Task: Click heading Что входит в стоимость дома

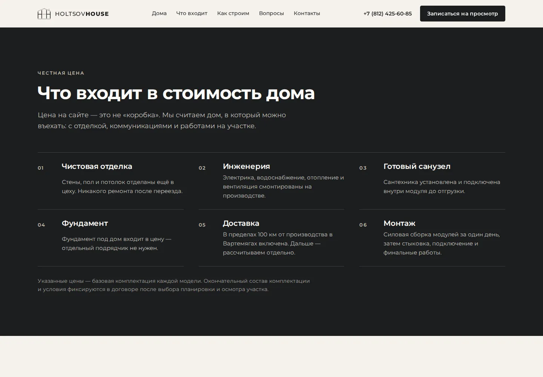Action: (176, 93)
